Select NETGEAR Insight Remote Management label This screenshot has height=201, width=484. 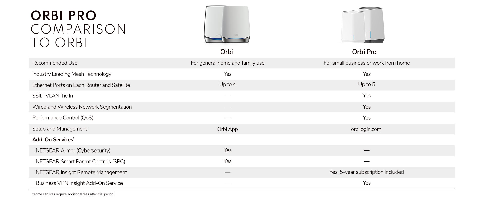click(x=81, y=172)
